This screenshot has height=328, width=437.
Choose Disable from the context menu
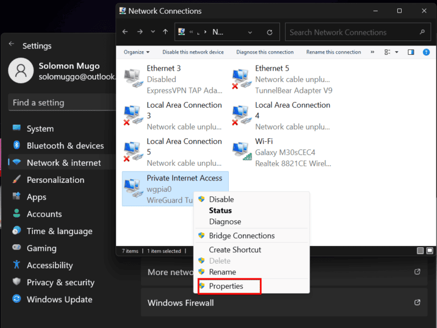(221, 199)
